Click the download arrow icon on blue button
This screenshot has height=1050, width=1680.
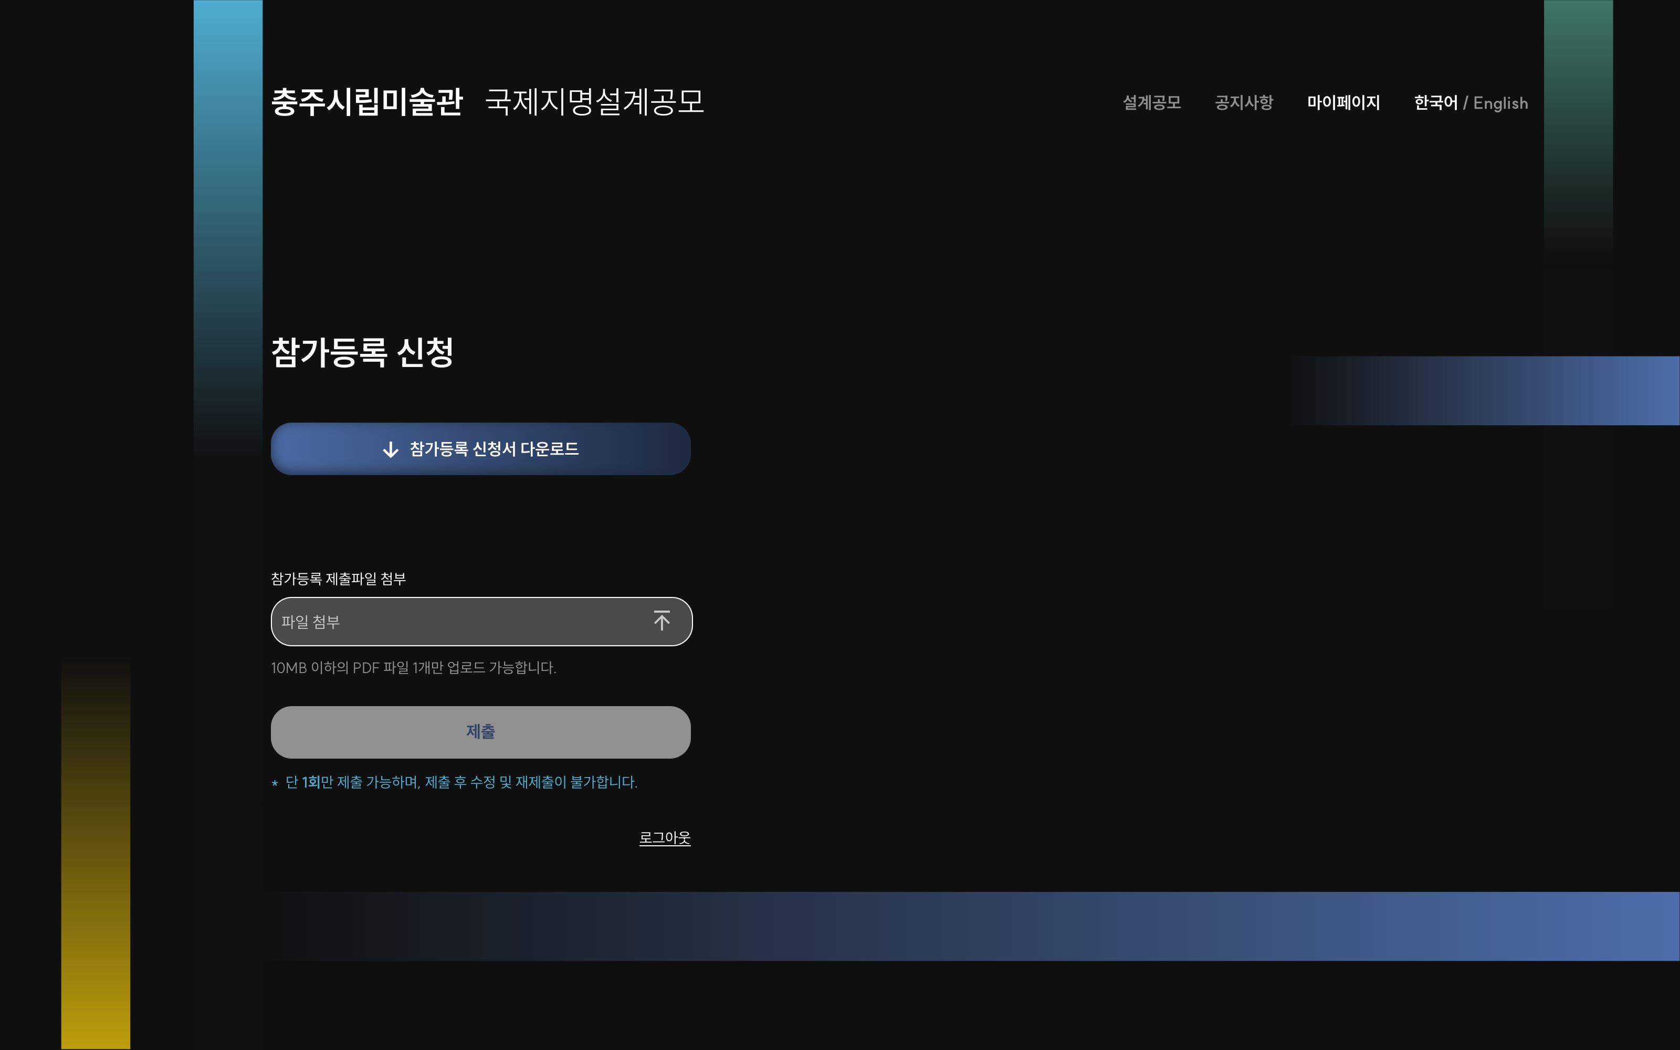click(391, 449)
